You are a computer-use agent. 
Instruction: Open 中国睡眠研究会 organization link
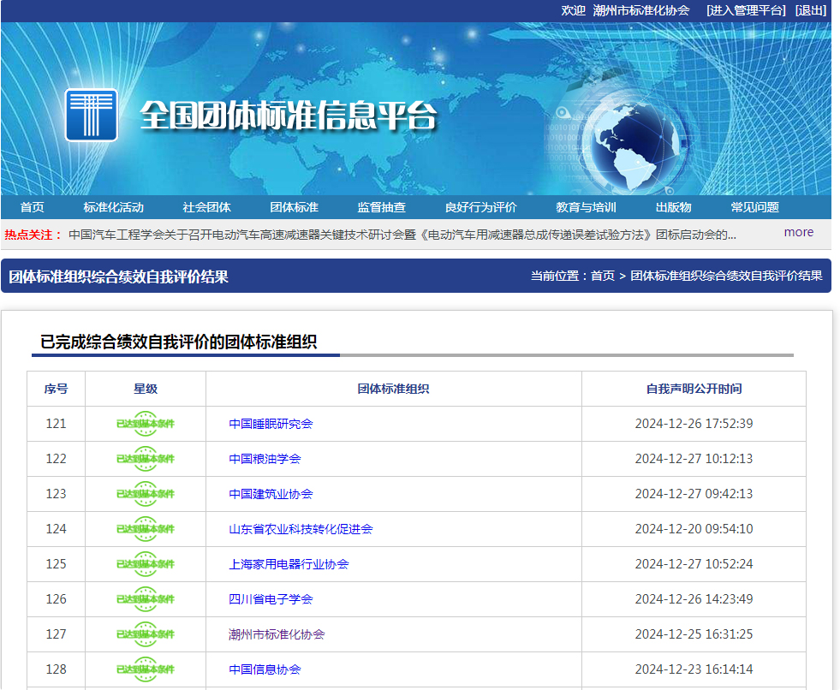pyautogui.click(x=271, y=424)
